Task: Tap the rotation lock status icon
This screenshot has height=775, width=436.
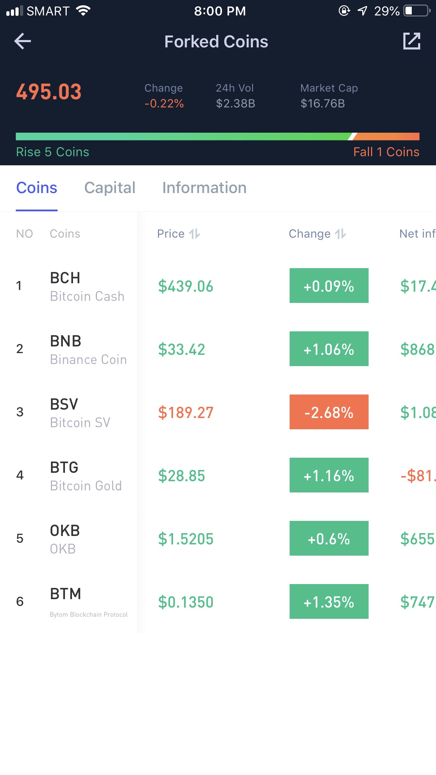Action: pos(344,11)
